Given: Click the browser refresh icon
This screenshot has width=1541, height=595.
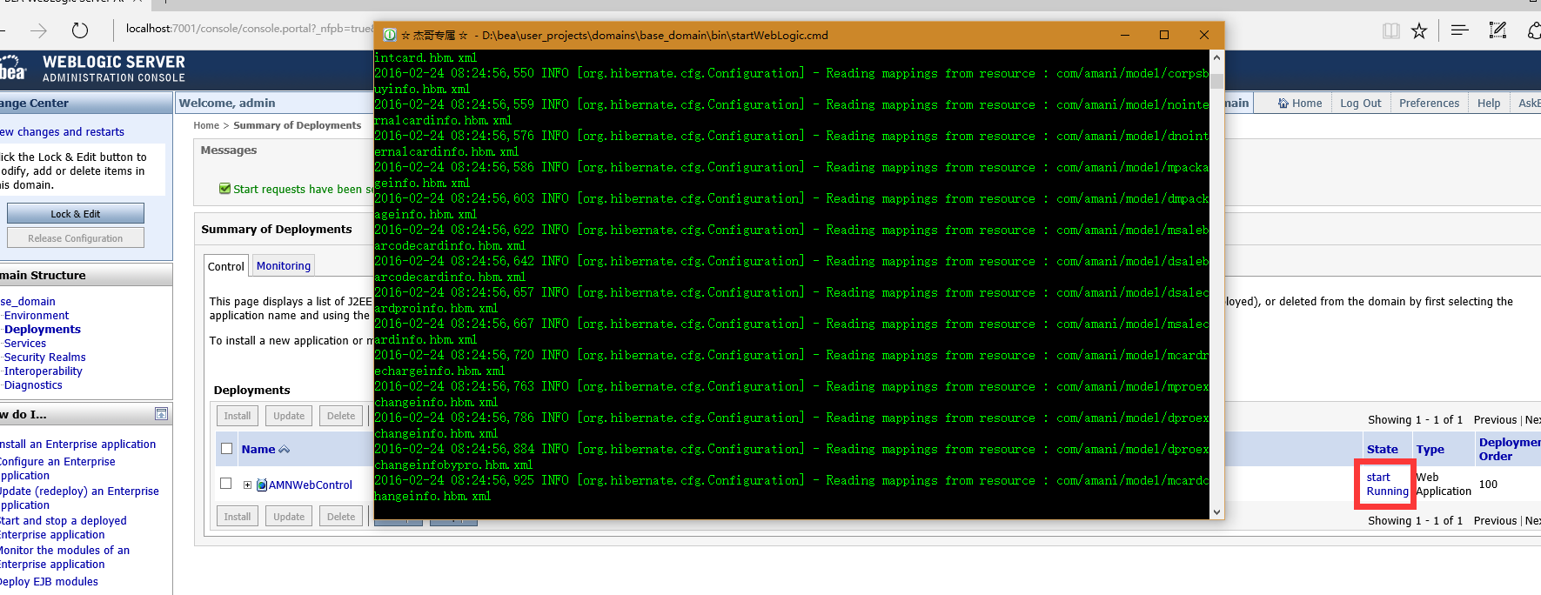Looking at the screenshot, I should (x=80, y=30).
